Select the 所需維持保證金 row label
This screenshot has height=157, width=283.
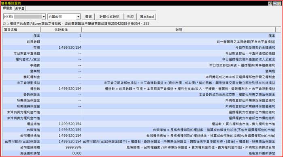(28, 106)
